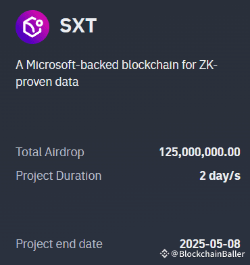Click the Microsoft-backed blockchain description text

coord(116,74)
